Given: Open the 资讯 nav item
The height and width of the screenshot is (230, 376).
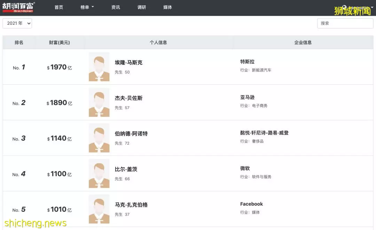Looking at the screenshot, I should point(116,7).
